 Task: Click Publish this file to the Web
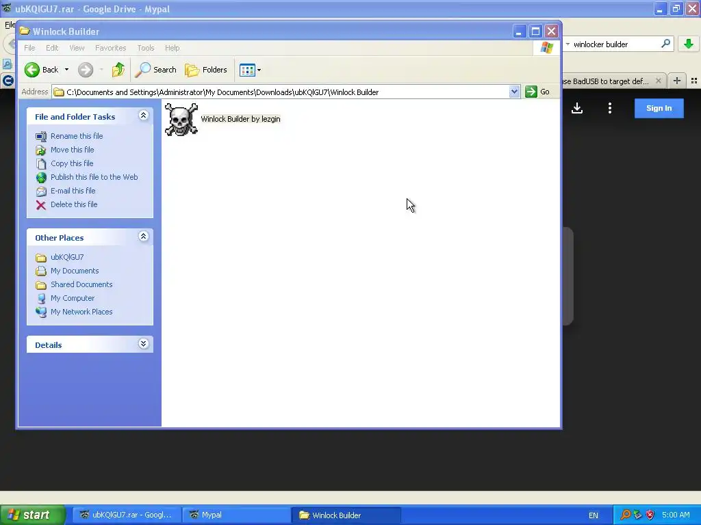tap(94, 177)
